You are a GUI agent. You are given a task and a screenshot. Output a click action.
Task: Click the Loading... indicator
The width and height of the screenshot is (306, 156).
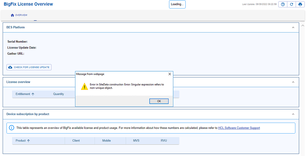click(x=177, y=4)
